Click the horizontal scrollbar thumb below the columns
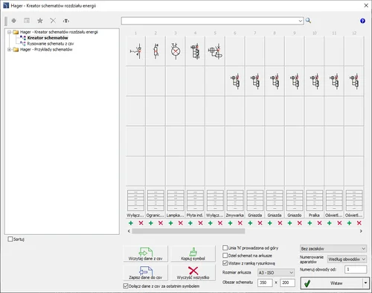 pyautogui.click(x=188, y=231)
